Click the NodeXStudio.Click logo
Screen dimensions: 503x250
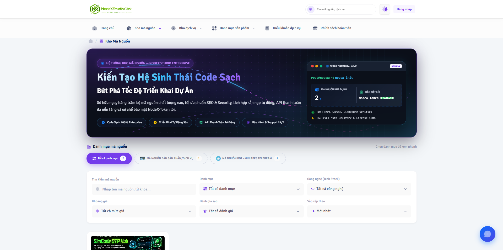point(111,9)
